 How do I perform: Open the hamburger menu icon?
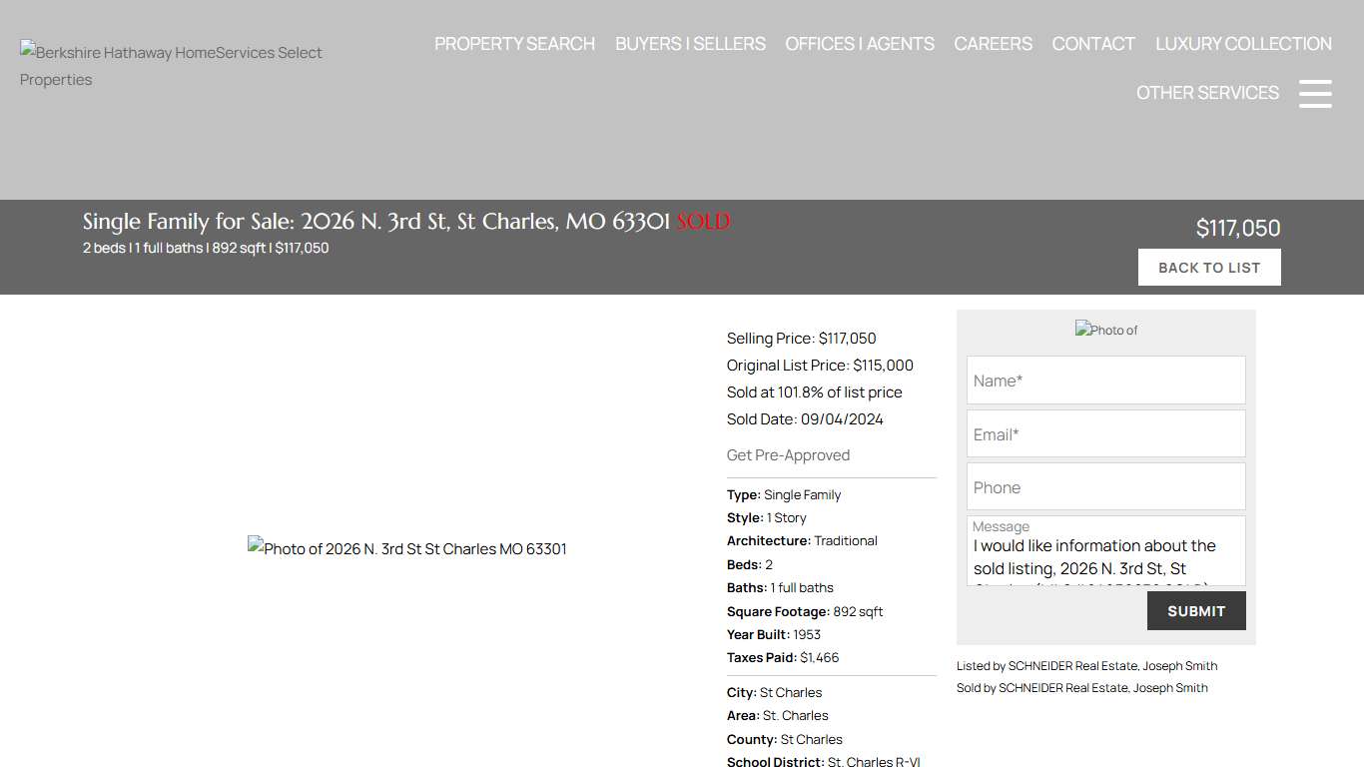coord(1315,93)
